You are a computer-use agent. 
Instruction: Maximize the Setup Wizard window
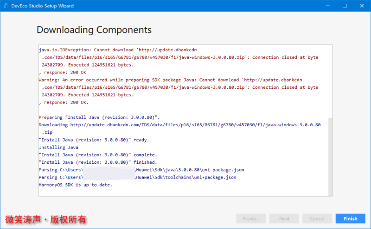(345, 6)
